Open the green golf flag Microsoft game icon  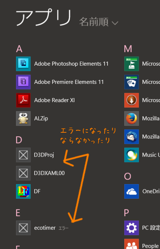[x=131, y=64]
